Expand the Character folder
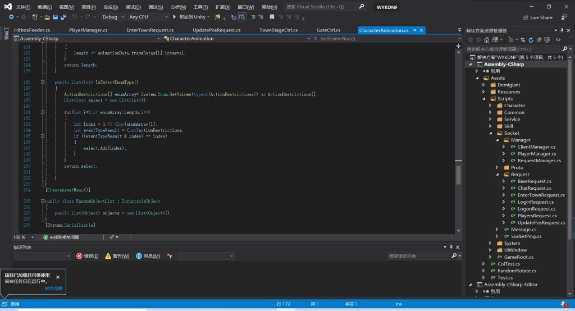Viewport: 575px width, 311px height. [x=490, y=106]
